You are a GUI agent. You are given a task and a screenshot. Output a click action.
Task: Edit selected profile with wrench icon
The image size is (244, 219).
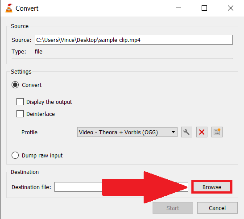pos(186,132)
